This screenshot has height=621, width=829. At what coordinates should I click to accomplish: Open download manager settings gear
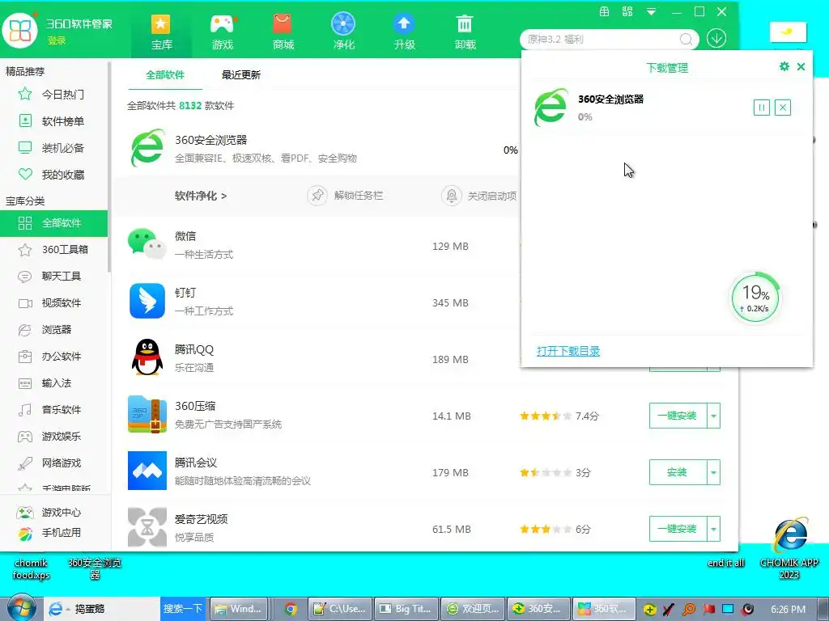tap(784, 66)
